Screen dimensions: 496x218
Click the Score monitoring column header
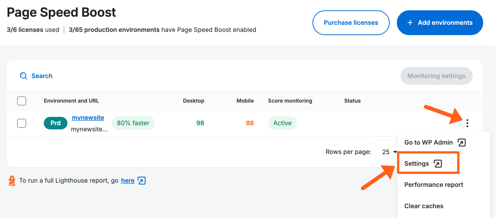[x=290, y=101]
